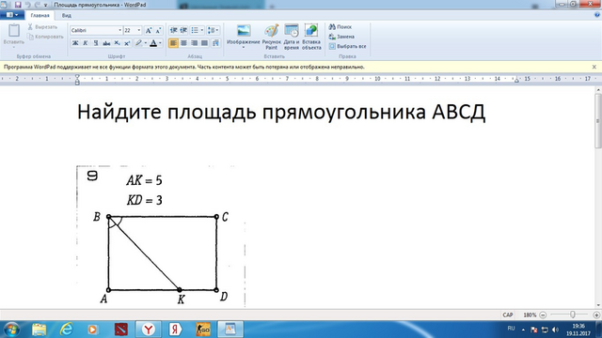Click the left indent marker on ruler
The height and width of the screenshot is (338, 602).
77,80
